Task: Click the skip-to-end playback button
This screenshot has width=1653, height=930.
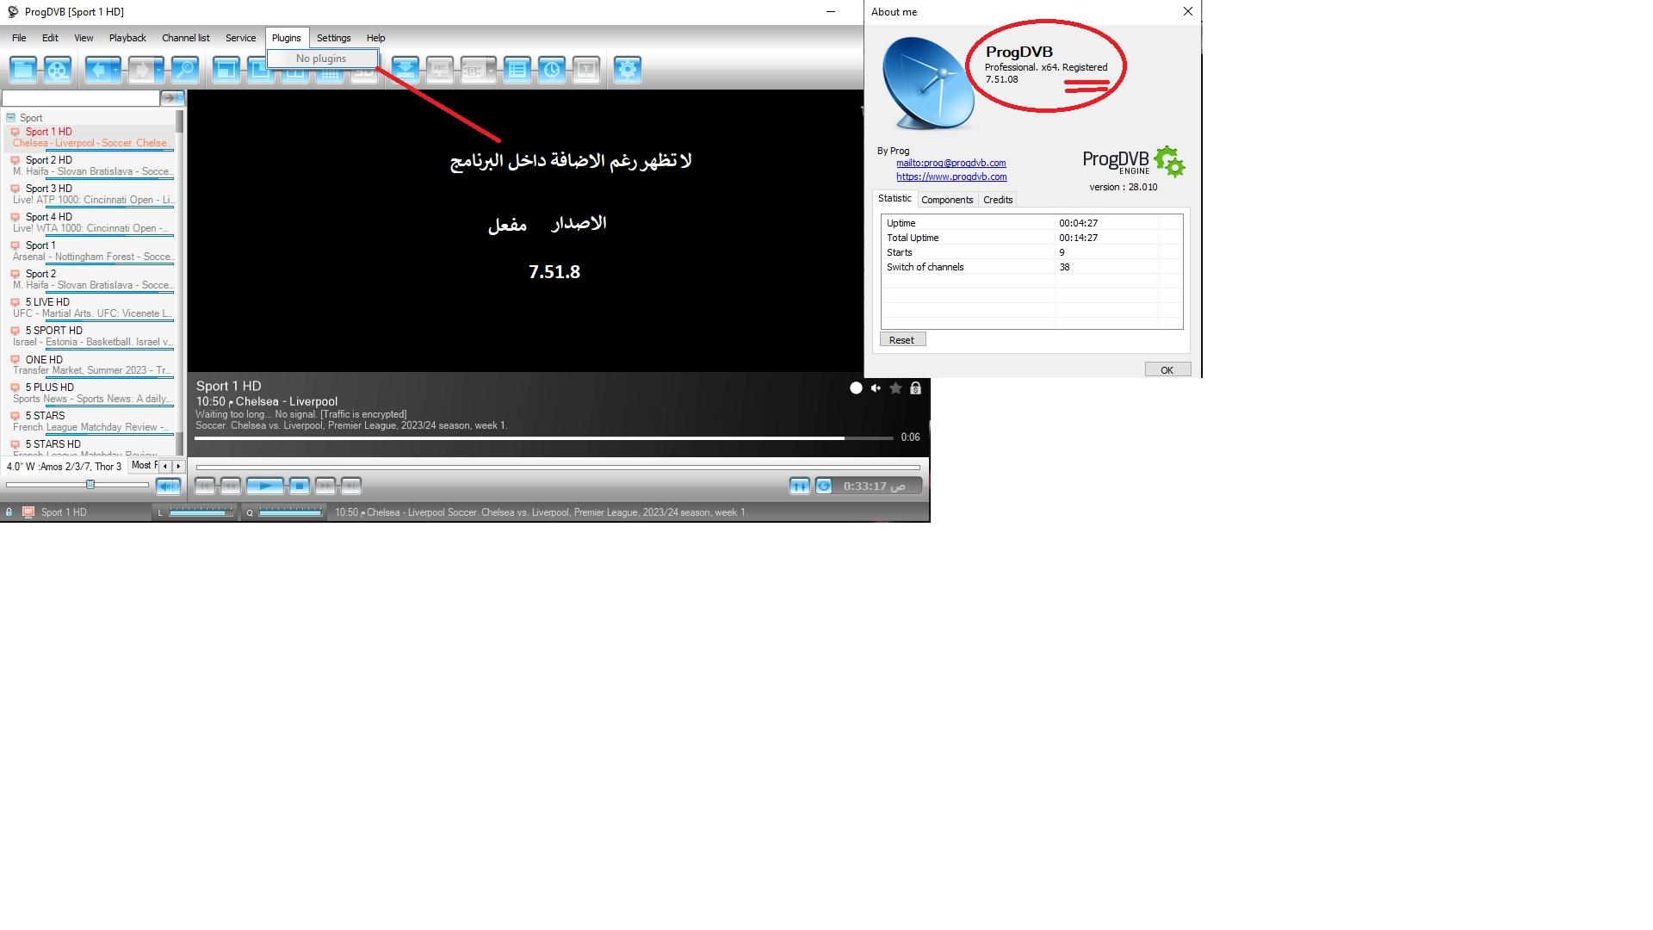Action: 350,487
